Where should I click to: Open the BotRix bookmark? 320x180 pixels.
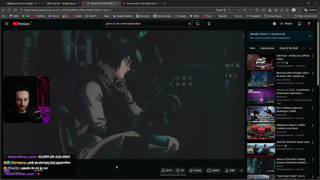(x=194, y=16)
